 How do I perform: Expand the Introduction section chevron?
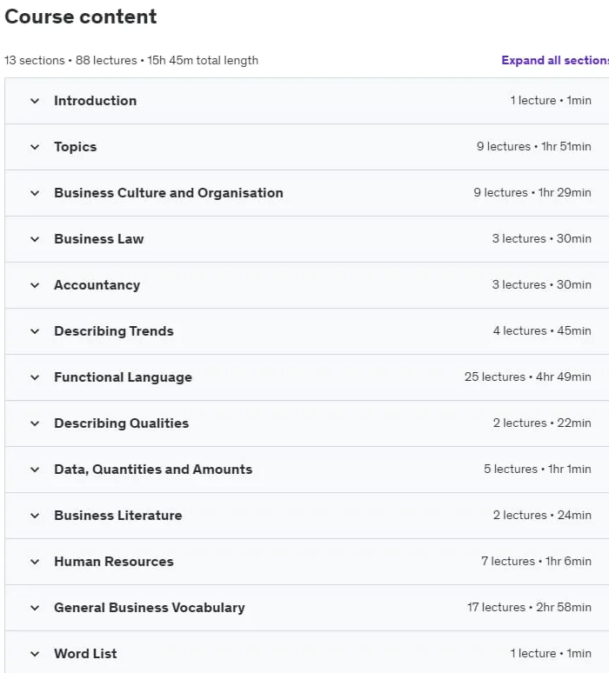(x=35, y=101)
